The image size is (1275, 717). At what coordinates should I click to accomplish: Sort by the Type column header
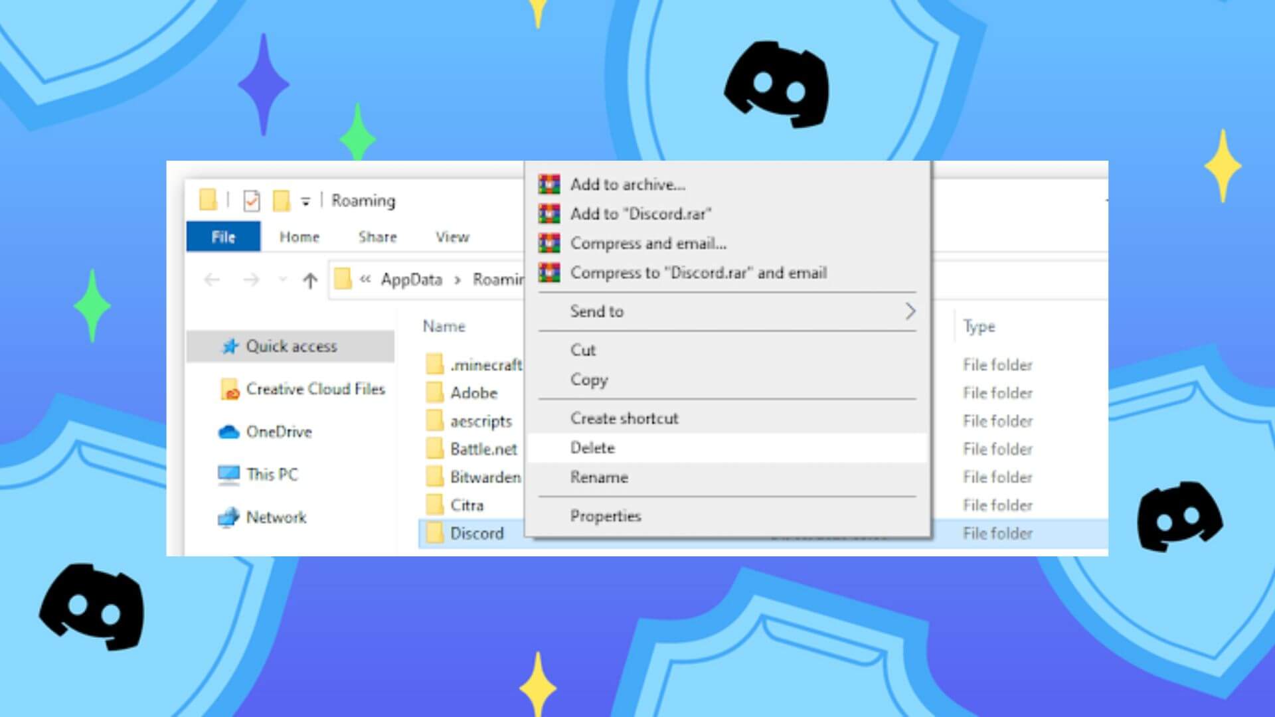[x=979, y=326]
